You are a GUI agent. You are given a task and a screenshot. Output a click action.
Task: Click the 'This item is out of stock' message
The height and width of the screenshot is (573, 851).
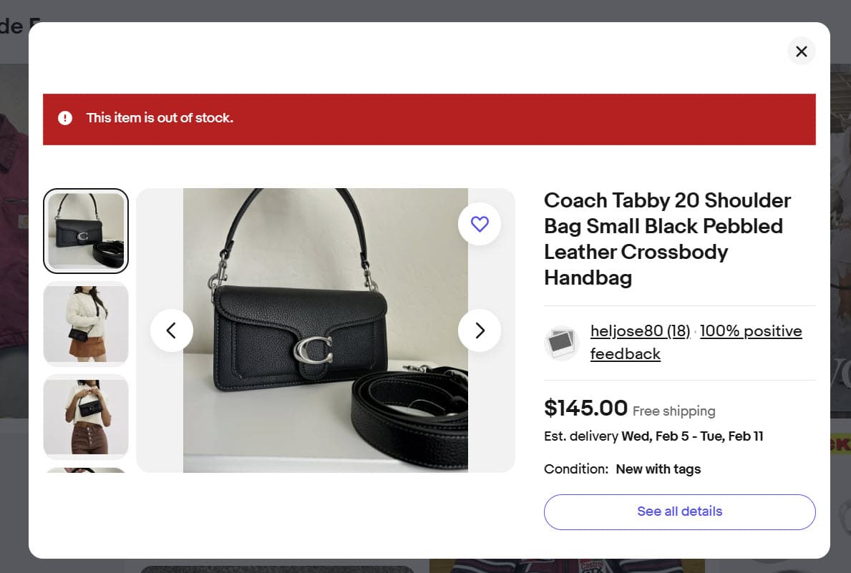pyautogui.click(x=160, y=118)
